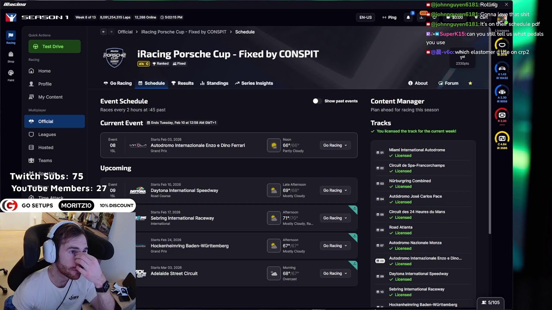Favorite this series with the star icon
The height and width of the screenshot is (310, 552).
[x=470, y=83]
